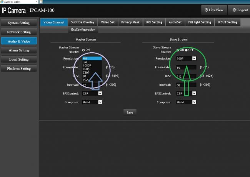Switch to Privacy Mask tab
Image resolution: width=250 pixels, height=177 pixels.
point(130,22)
